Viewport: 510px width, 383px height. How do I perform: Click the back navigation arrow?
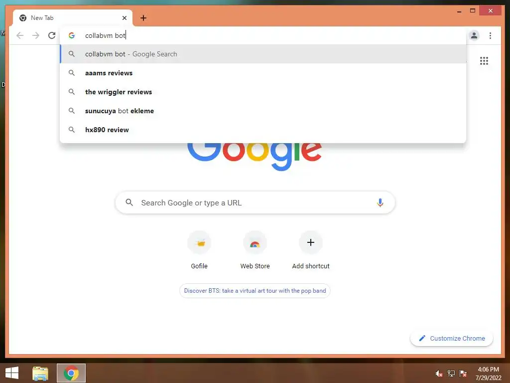point(20,35)
